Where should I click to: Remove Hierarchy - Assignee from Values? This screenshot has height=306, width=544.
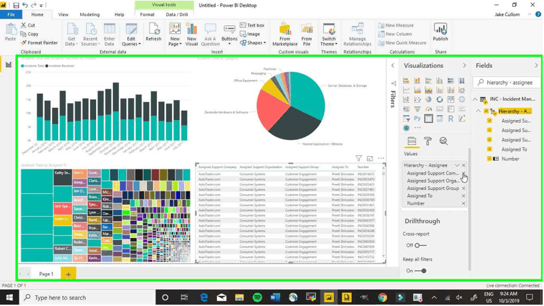point(463,165)
